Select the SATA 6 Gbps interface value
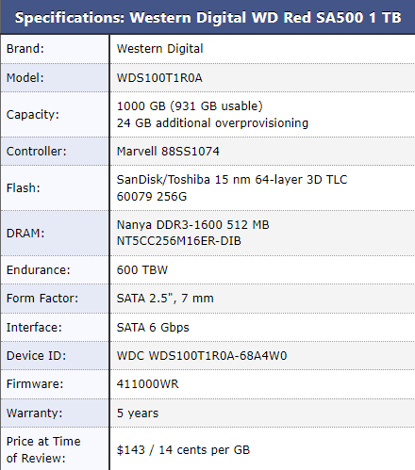Viewport: 415px width, 470px height. 153,328
